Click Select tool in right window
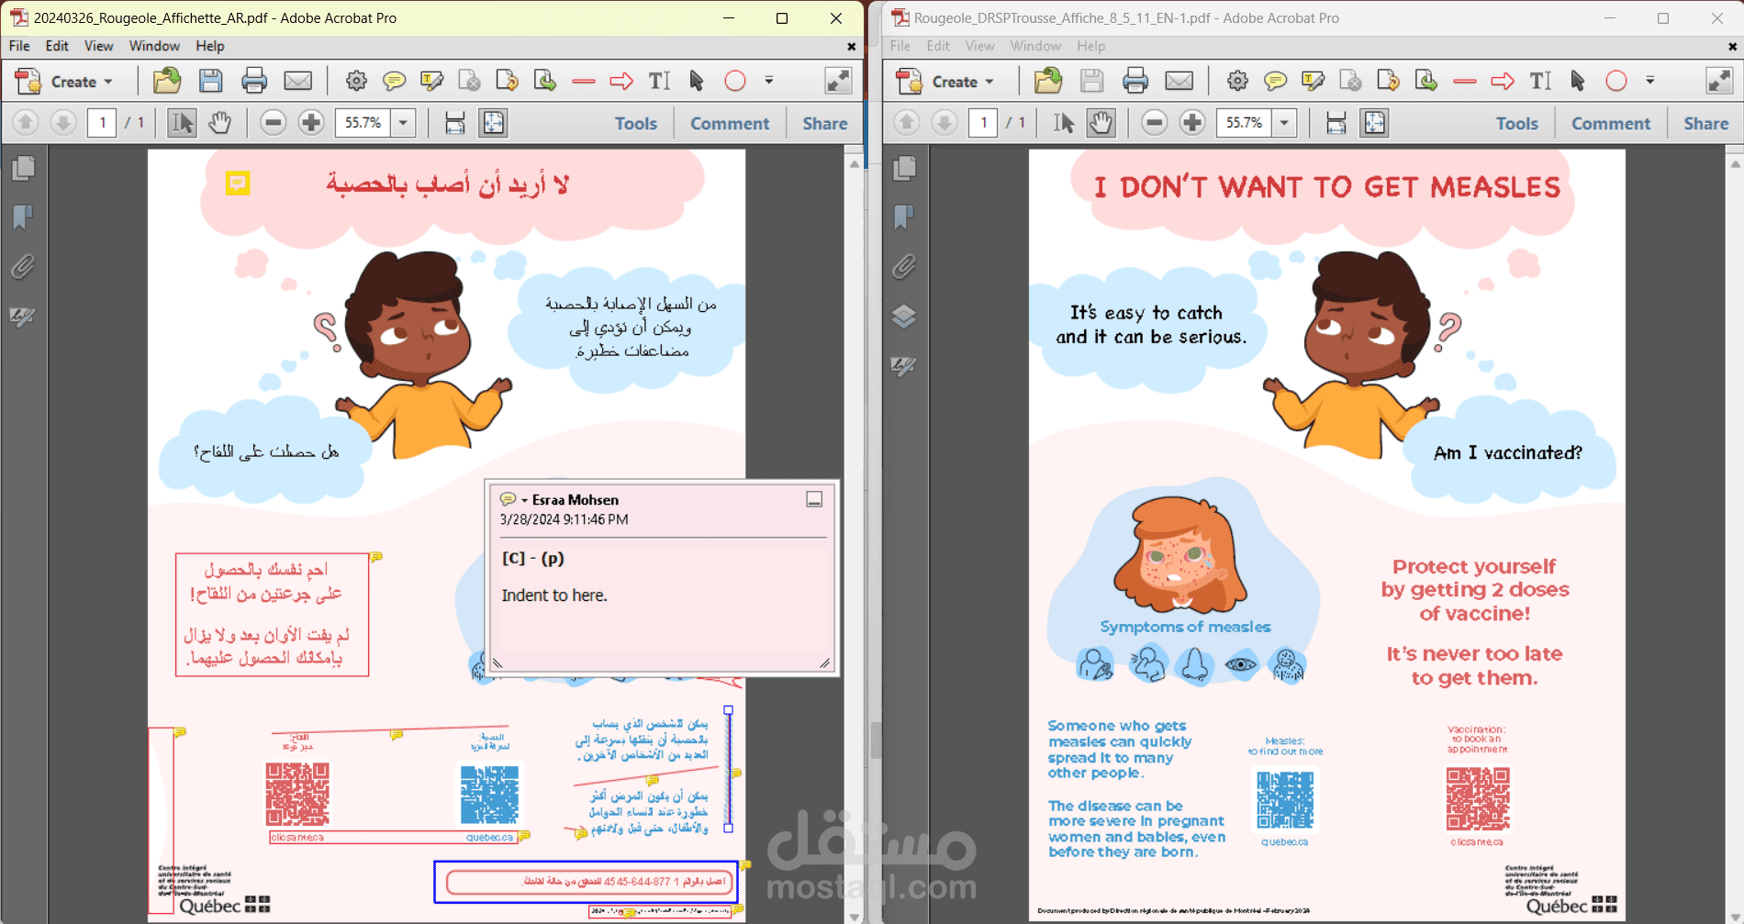 (1064, 122)
